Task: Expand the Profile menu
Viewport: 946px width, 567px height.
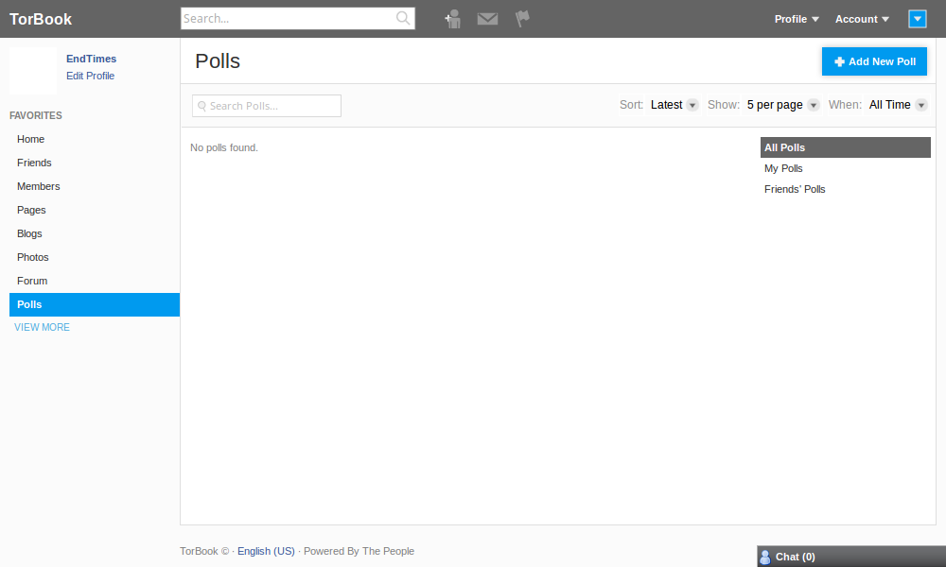Action: point(797,19)
